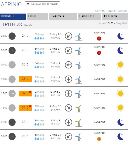Click the red mosquito warning icon at 03:00
Screen dimensions: 128x144
pos(99,39)
